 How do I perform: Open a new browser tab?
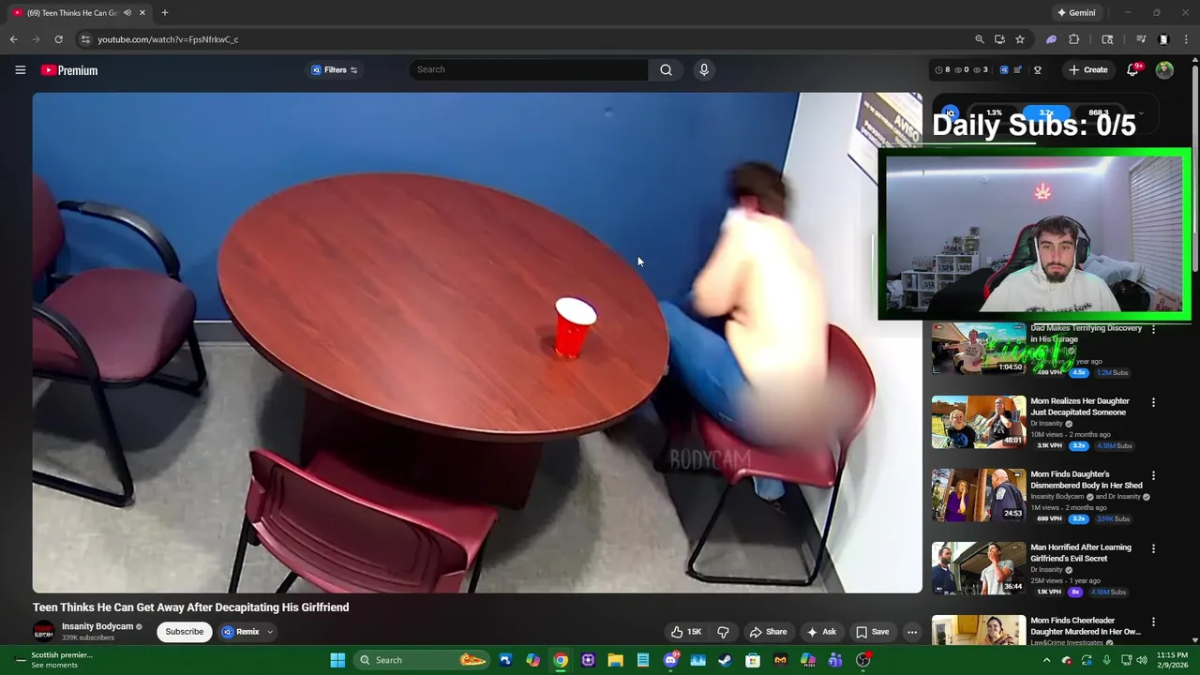[164, 12]
